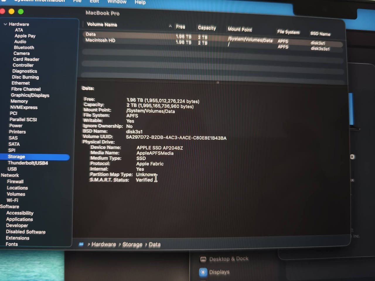Select SAS in the sidebar
375x281 pixels.
13,138
